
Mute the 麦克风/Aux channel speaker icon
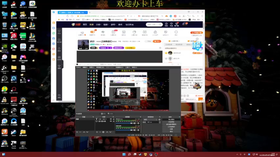click(x=135, y=123)
